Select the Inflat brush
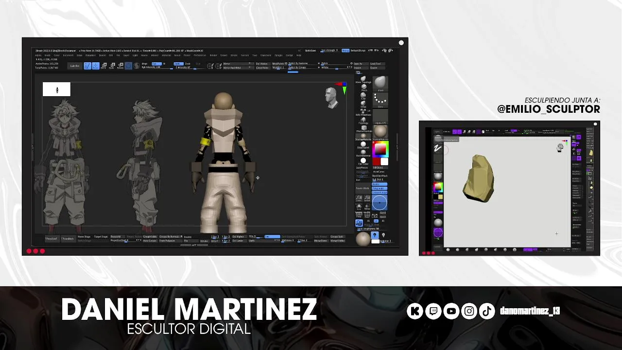This screenshot has height=350, width=622. coord(363,104)
